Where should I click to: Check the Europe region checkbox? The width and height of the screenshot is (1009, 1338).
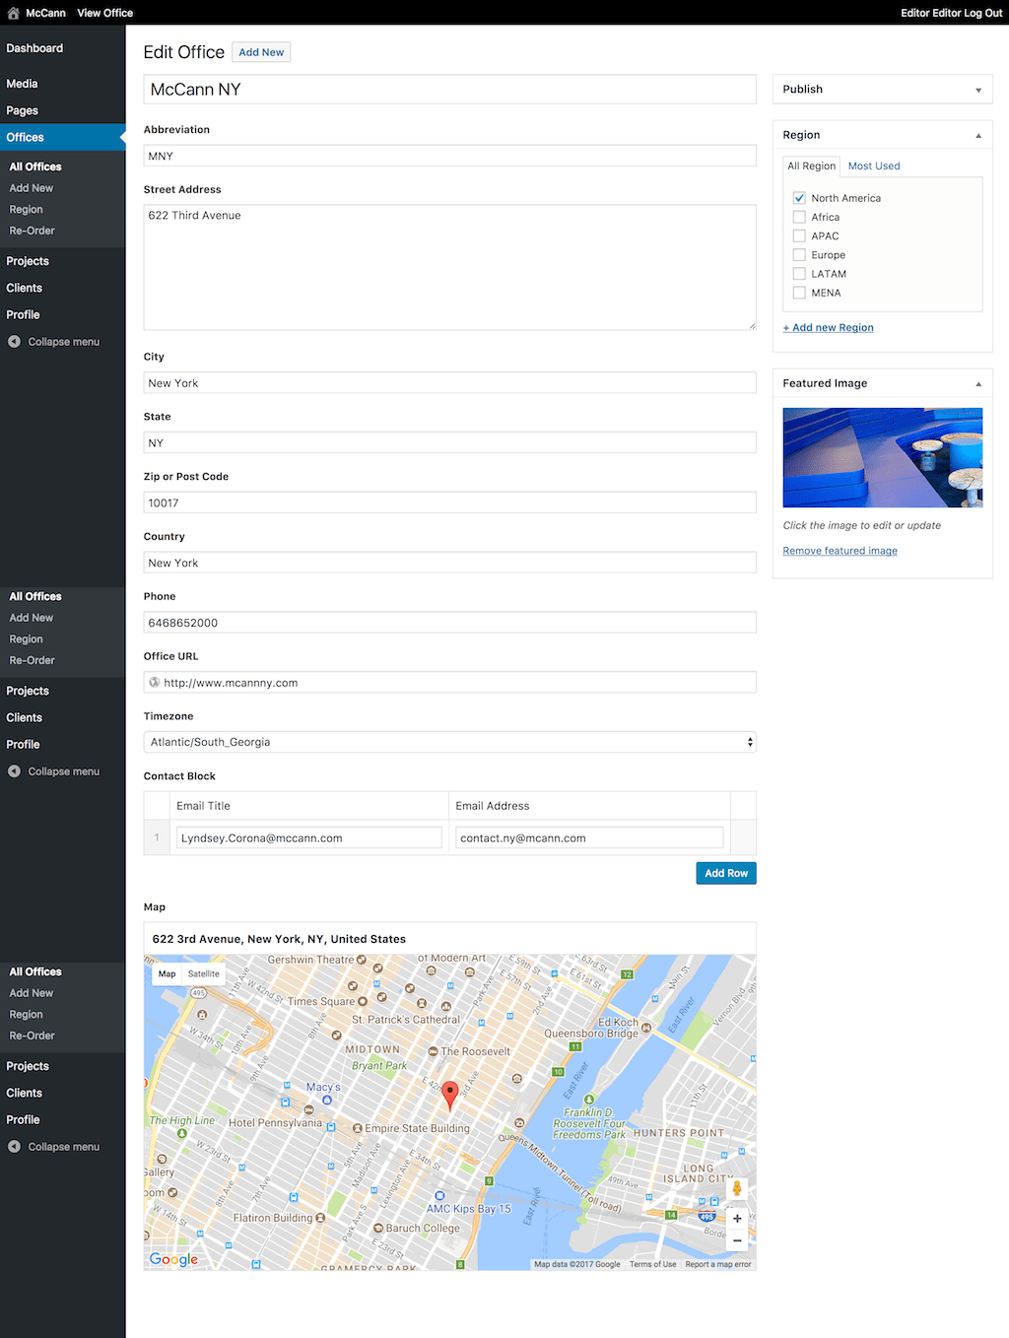pyautogui.click(x=799, y=254)
